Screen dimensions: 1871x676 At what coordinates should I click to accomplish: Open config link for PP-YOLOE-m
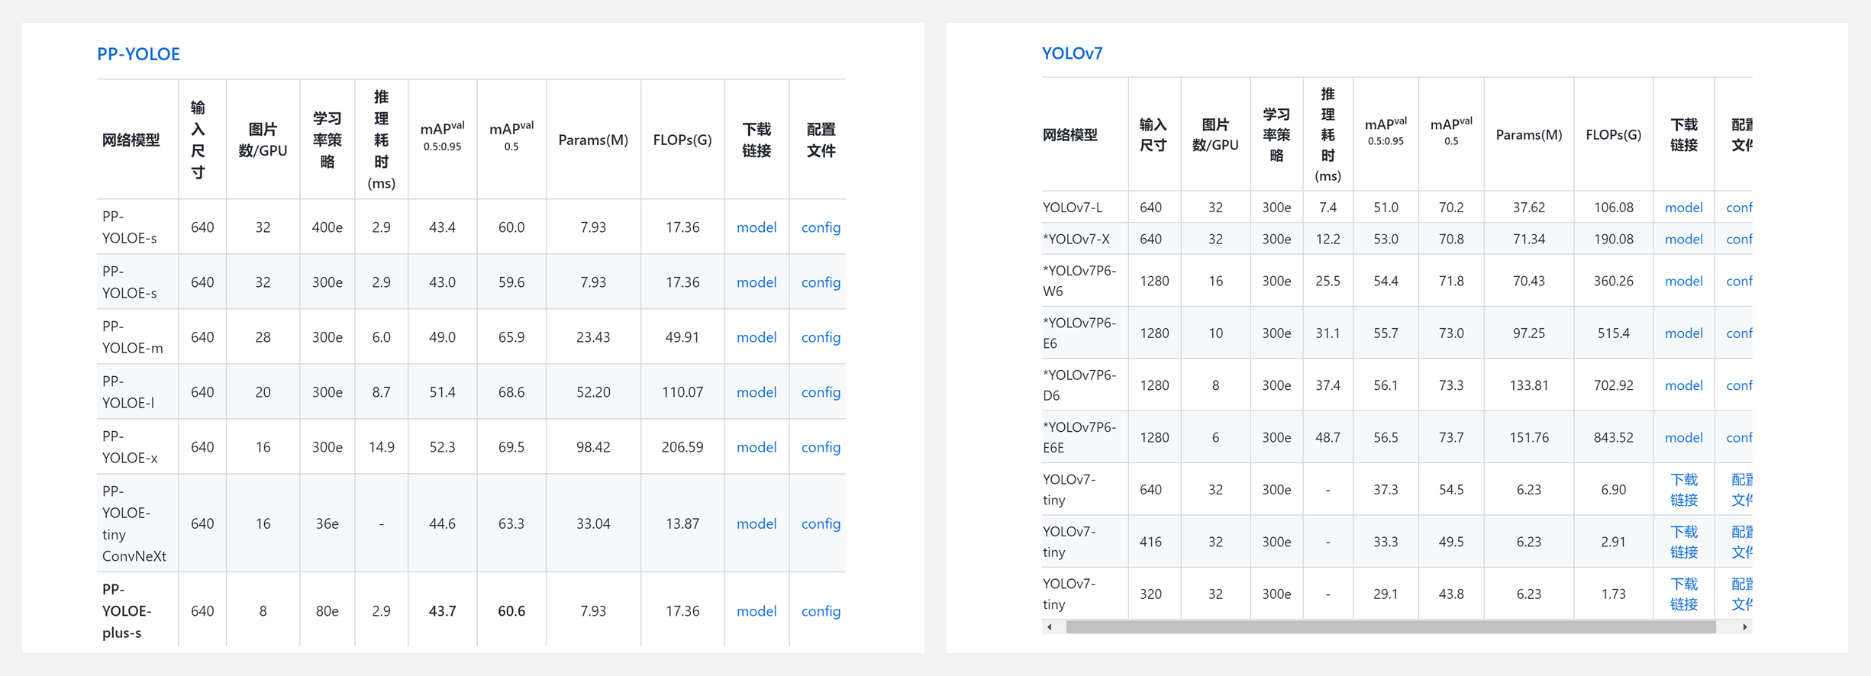point(821,337)
